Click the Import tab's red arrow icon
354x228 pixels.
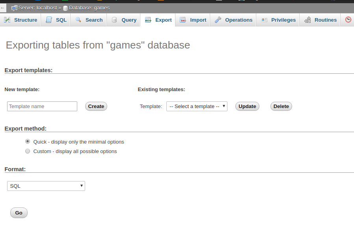pyautogui.click(x=183, y=20)
